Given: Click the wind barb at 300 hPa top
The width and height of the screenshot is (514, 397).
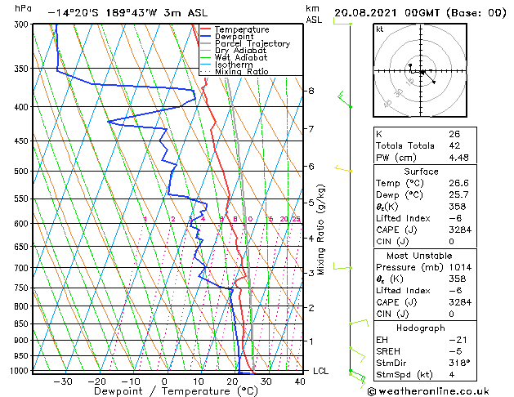Looking at the screenshot, I should tap(342, 21).
